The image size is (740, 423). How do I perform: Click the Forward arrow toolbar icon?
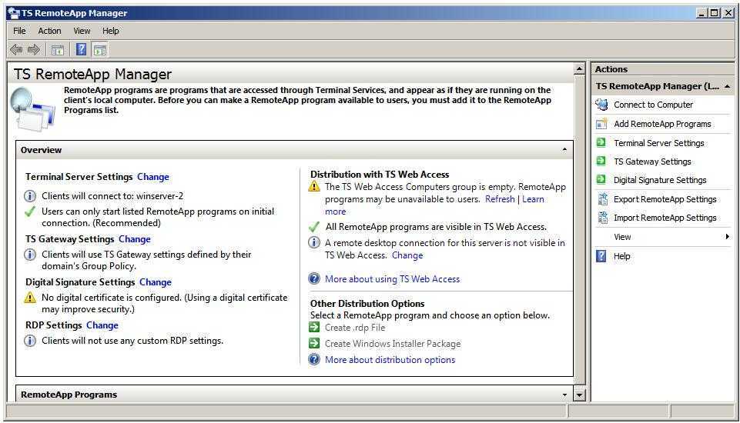(x=34, y=49)
